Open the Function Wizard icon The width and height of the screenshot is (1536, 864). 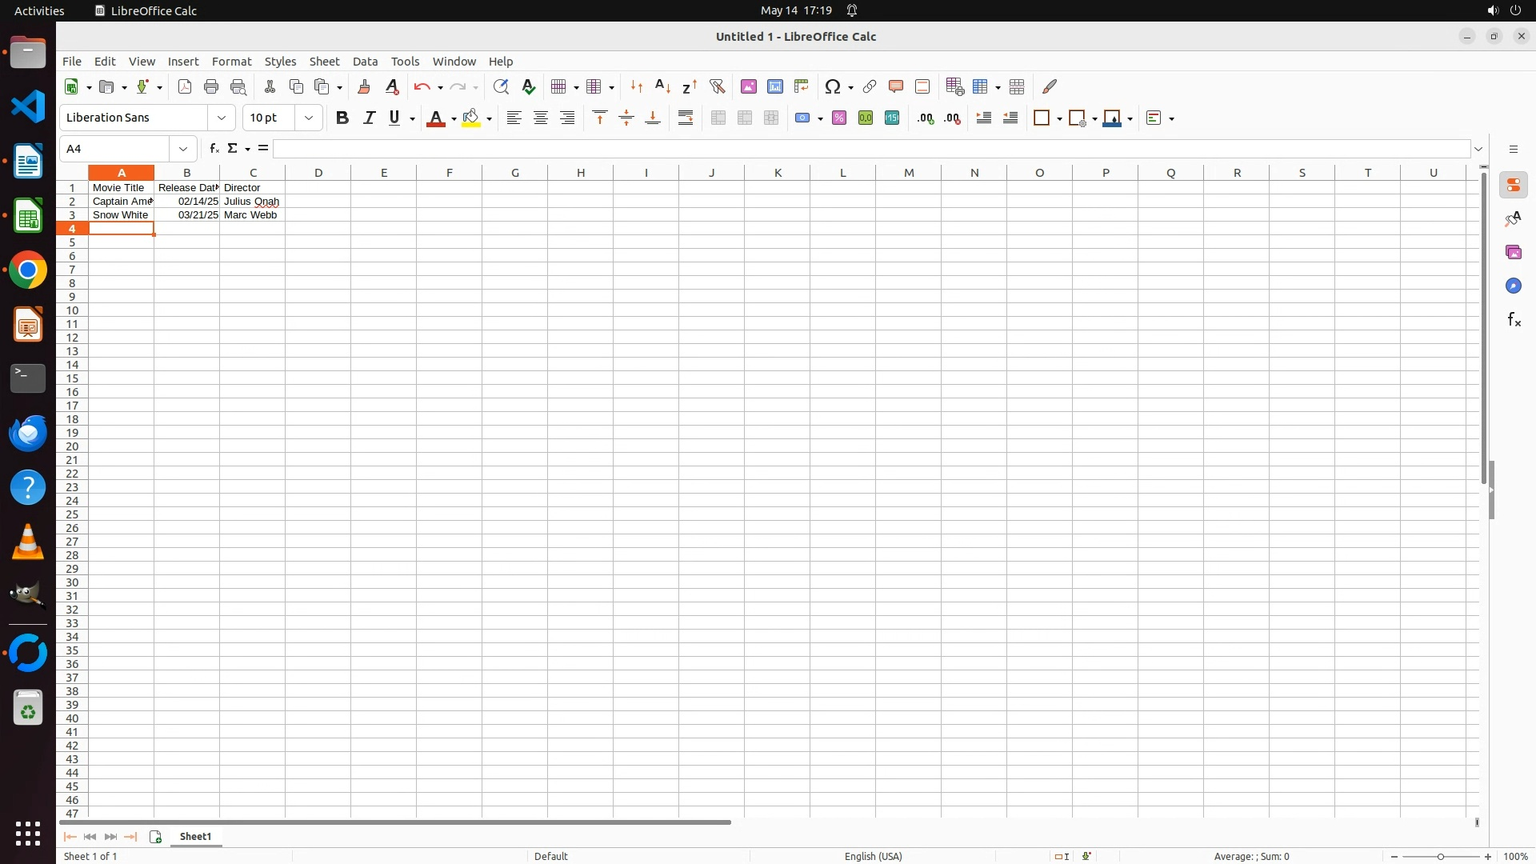point(214,149)
